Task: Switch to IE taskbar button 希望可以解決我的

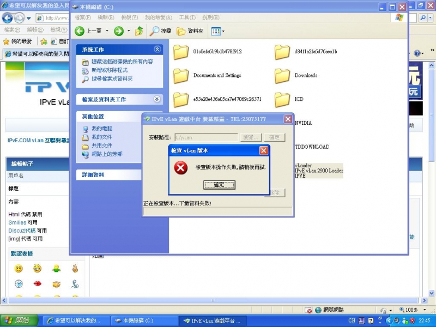Action: (75, 320)
